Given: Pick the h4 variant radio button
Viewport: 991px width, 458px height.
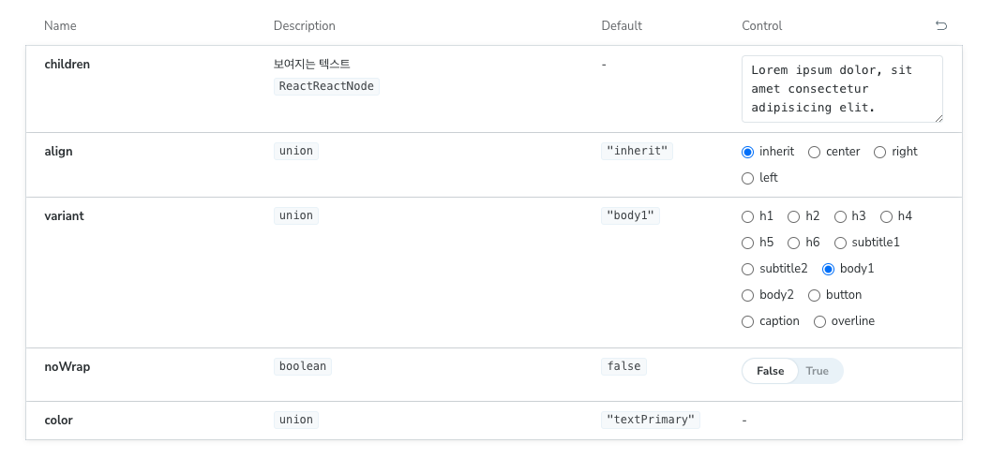Looking at the screenshot, I should [x=886, y=216].
